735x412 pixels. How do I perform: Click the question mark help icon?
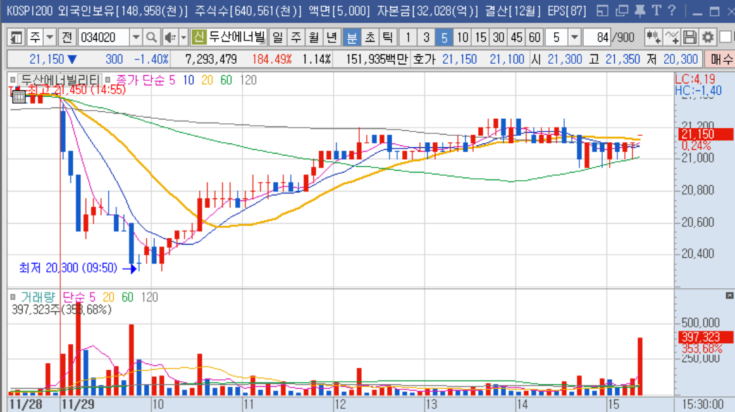[672, 10]
